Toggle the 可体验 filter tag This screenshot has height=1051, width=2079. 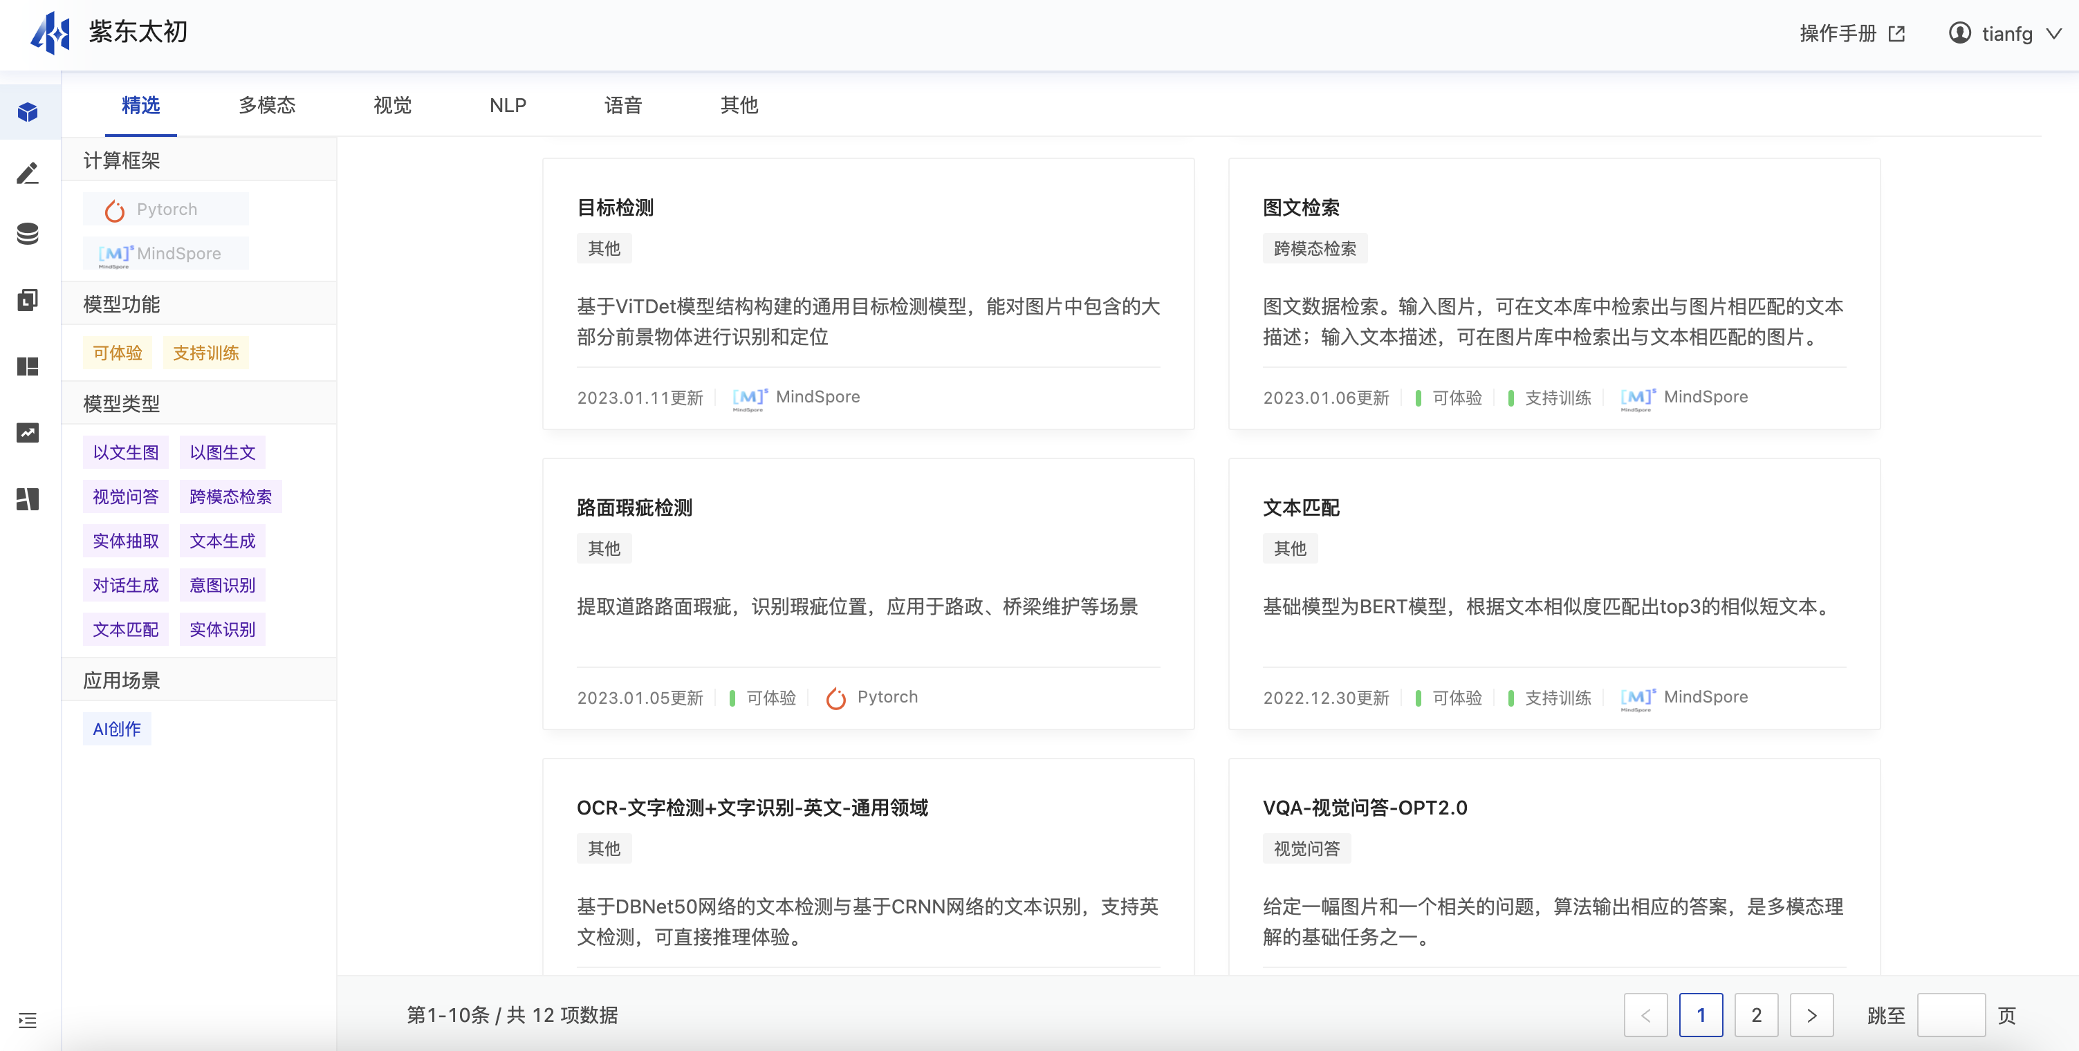click(x=118, y=353)
